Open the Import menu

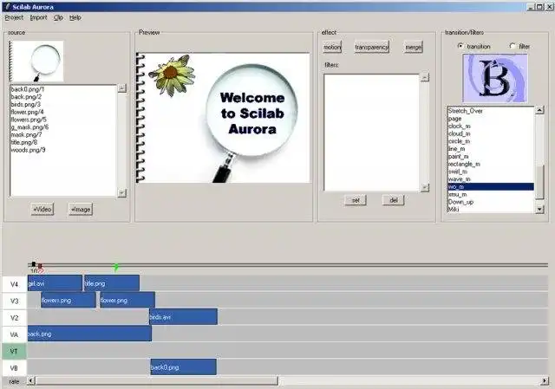[x=38, y=17]
